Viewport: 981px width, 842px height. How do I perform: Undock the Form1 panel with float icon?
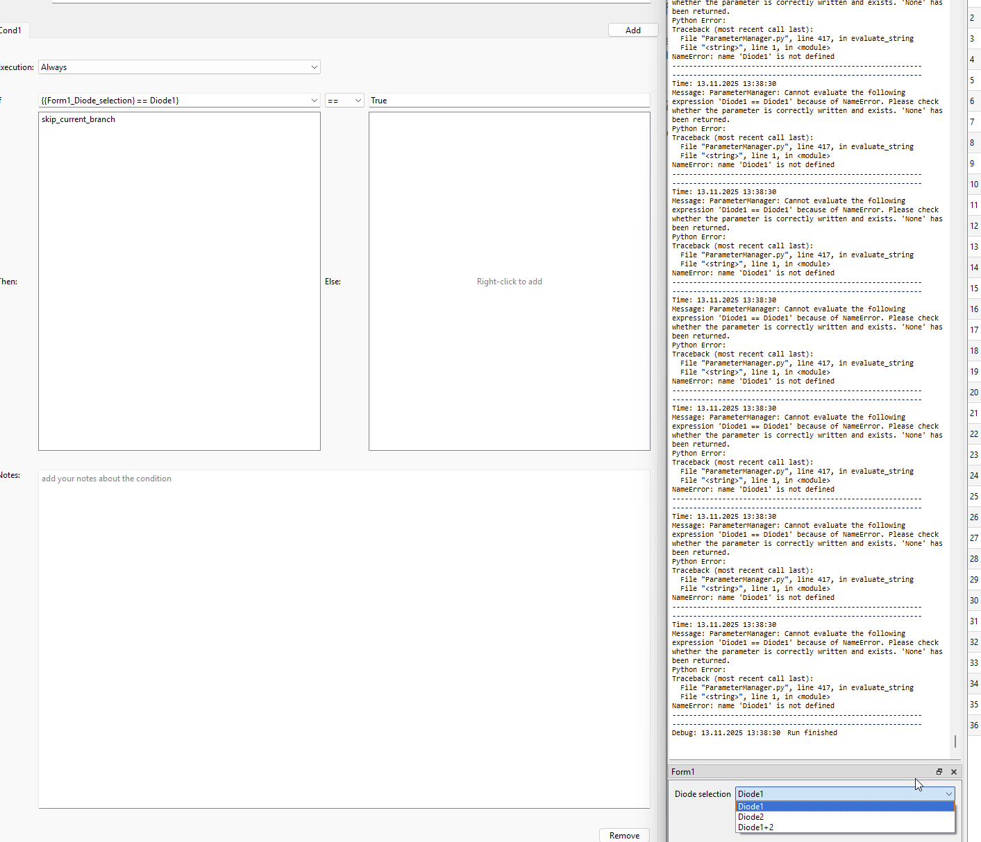click(x=939, y=772)
